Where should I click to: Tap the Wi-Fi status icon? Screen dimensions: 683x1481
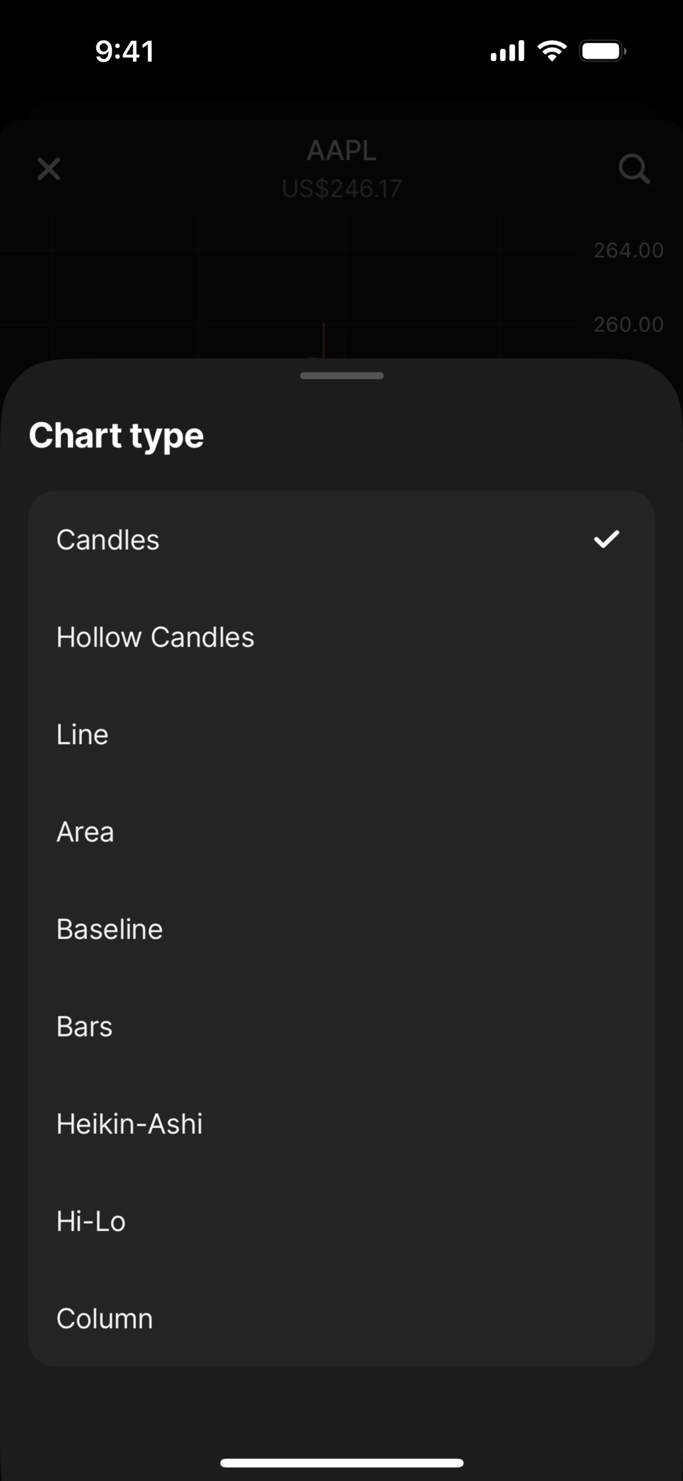pos(552,51)
